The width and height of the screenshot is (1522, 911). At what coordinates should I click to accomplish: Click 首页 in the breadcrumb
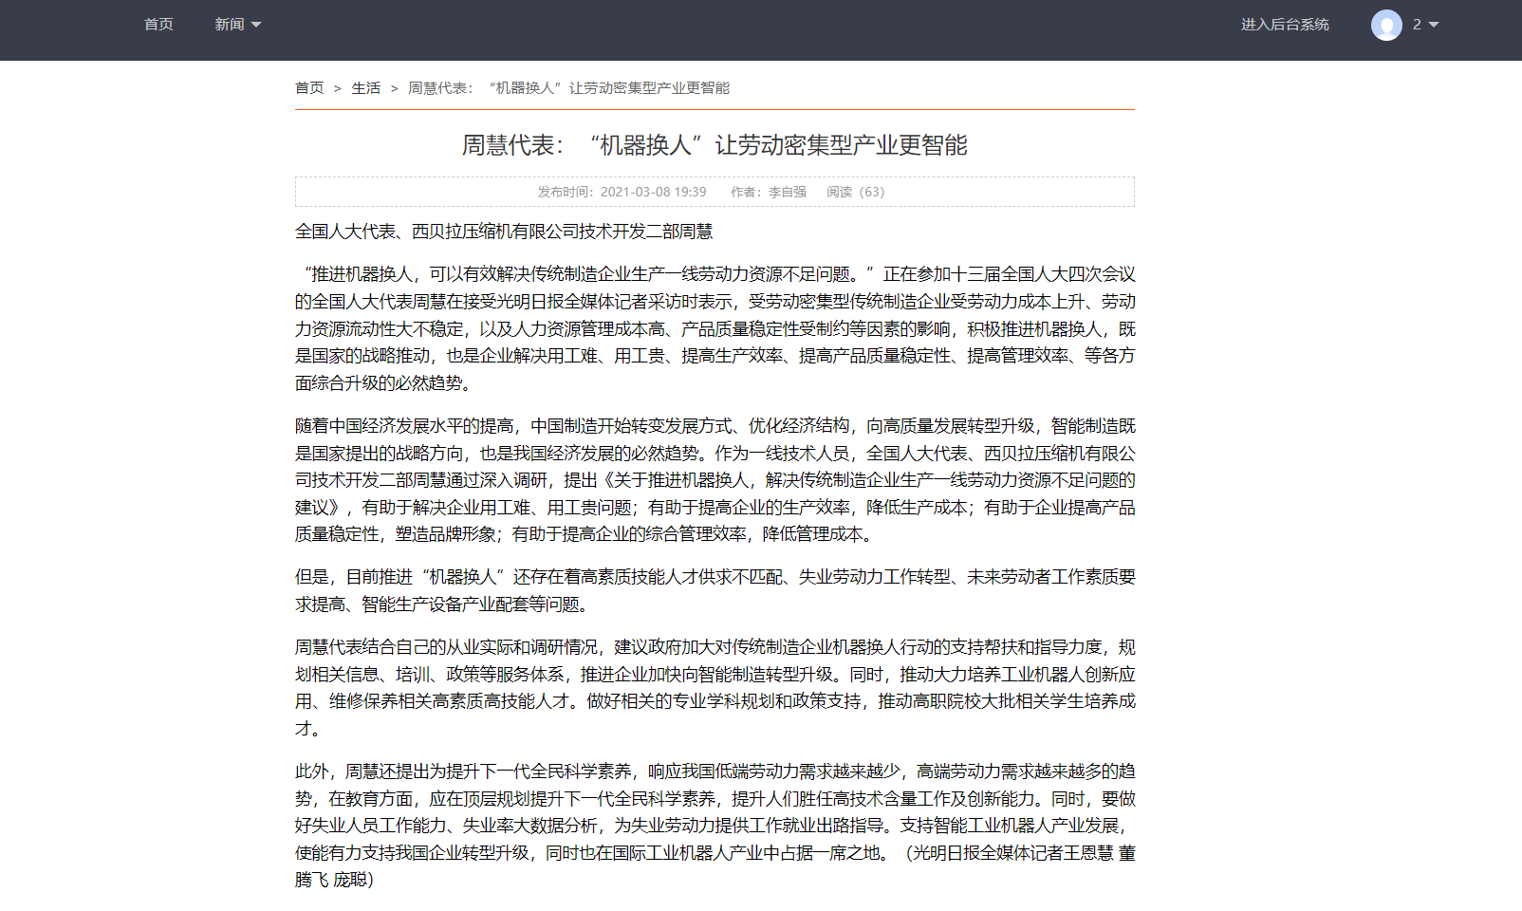[x=309, y=88]
